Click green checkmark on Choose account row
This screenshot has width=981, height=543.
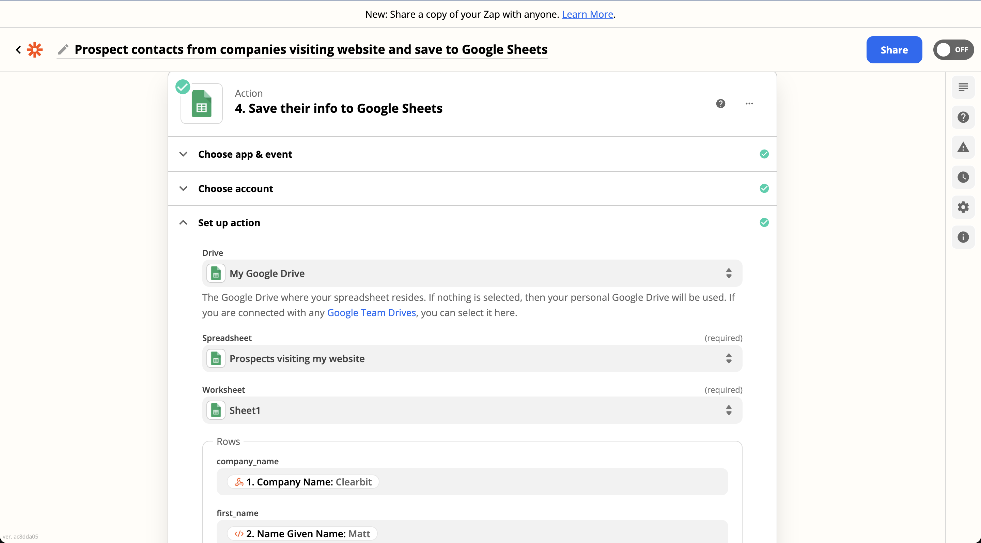tap(764, 188)
